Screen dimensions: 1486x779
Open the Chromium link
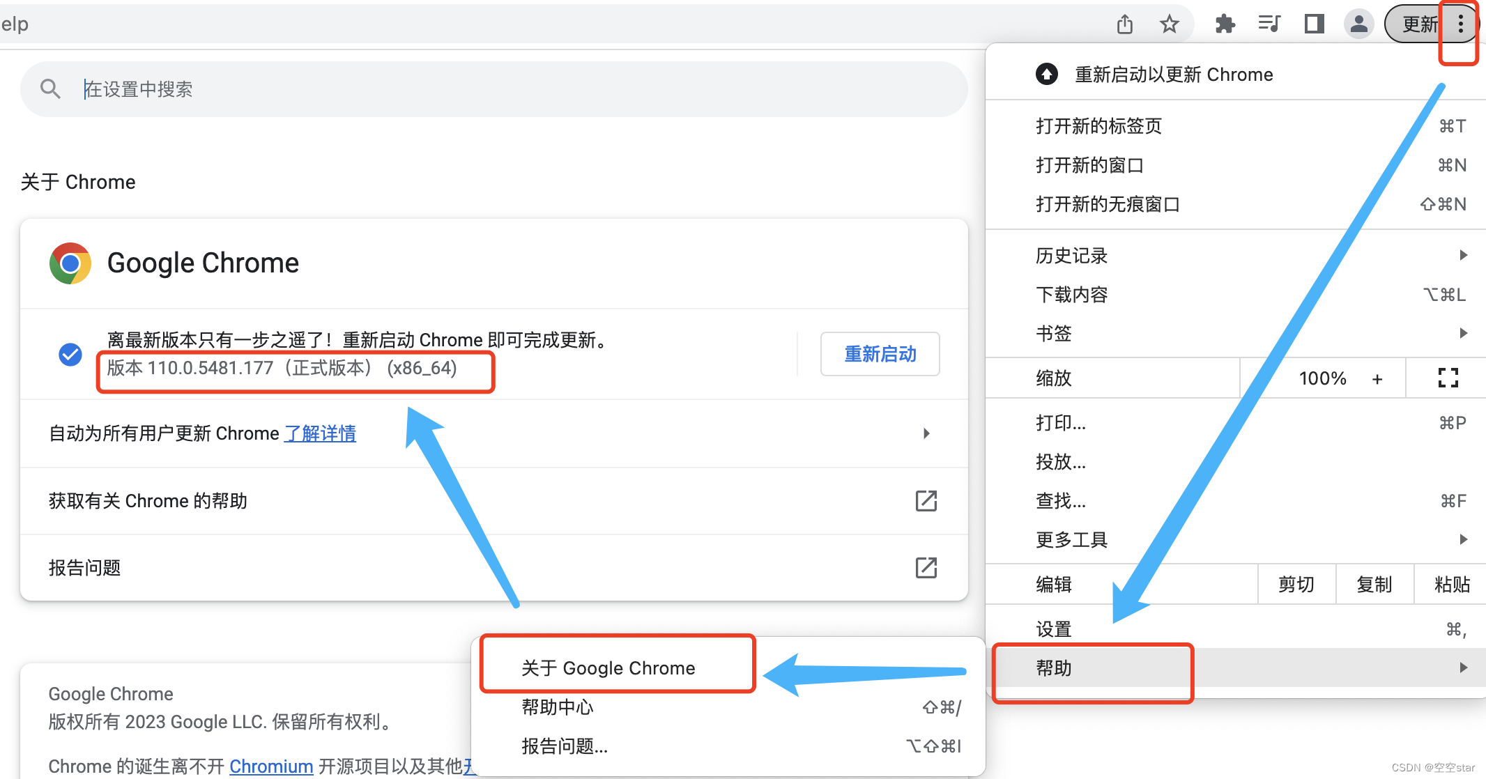pyautogui.click(x=271, y=766)
